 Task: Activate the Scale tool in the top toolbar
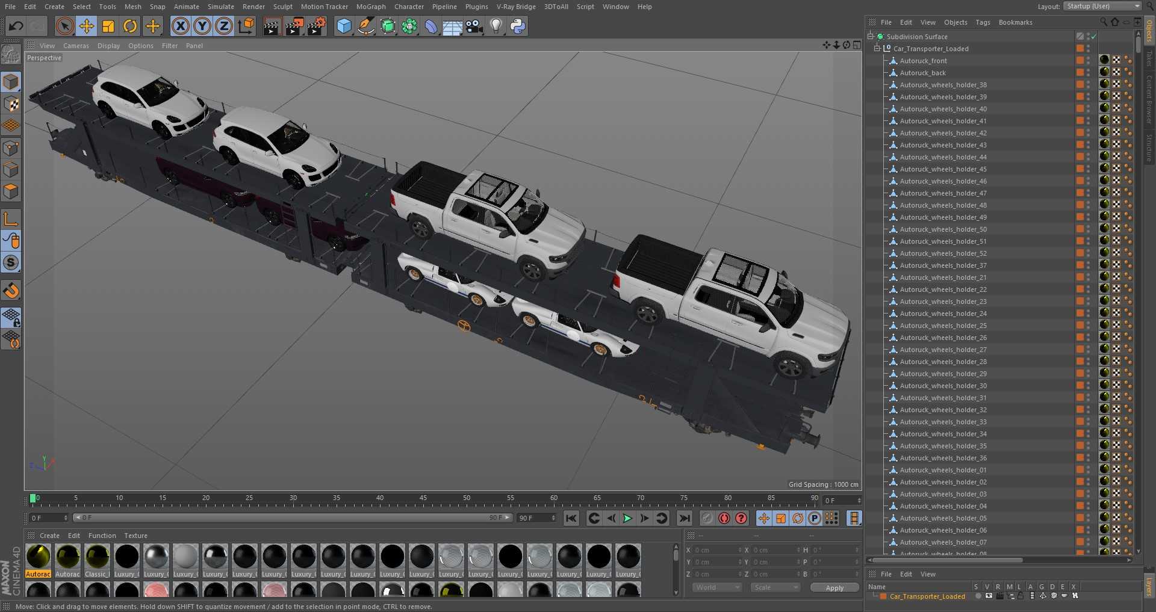[x=108, y=26]
